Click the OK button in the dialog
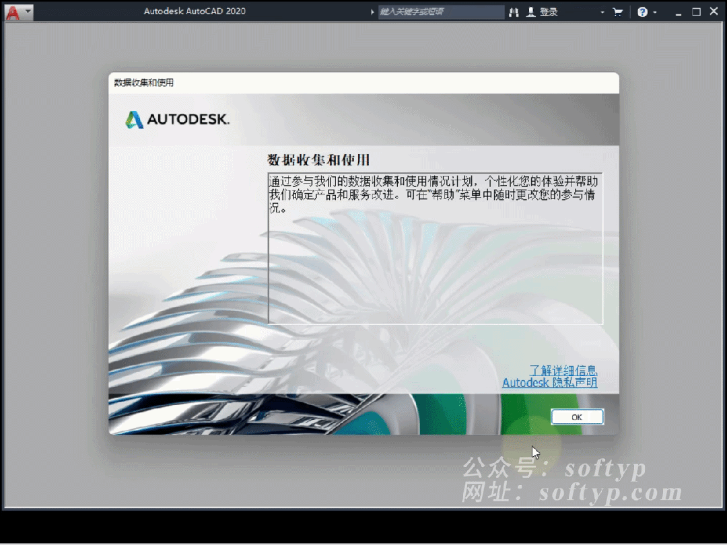This screenshot has width=727, height=545. point(578,416)
